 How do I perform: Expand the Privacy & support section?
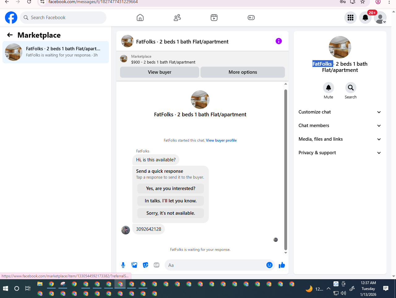click(340, 153)
